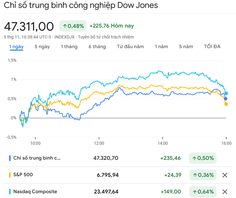Click the S&P 500 0,36% change badge

[203, 175]
